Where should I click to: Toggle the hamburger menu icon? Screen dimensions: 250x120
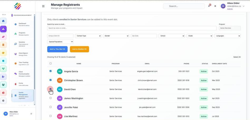tap(43, 6)
